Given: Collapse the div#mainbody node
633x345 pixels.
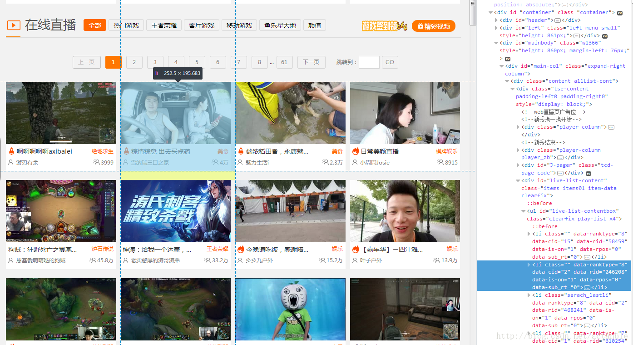Looking at the screenshot, I should click(x=496, y=43).
